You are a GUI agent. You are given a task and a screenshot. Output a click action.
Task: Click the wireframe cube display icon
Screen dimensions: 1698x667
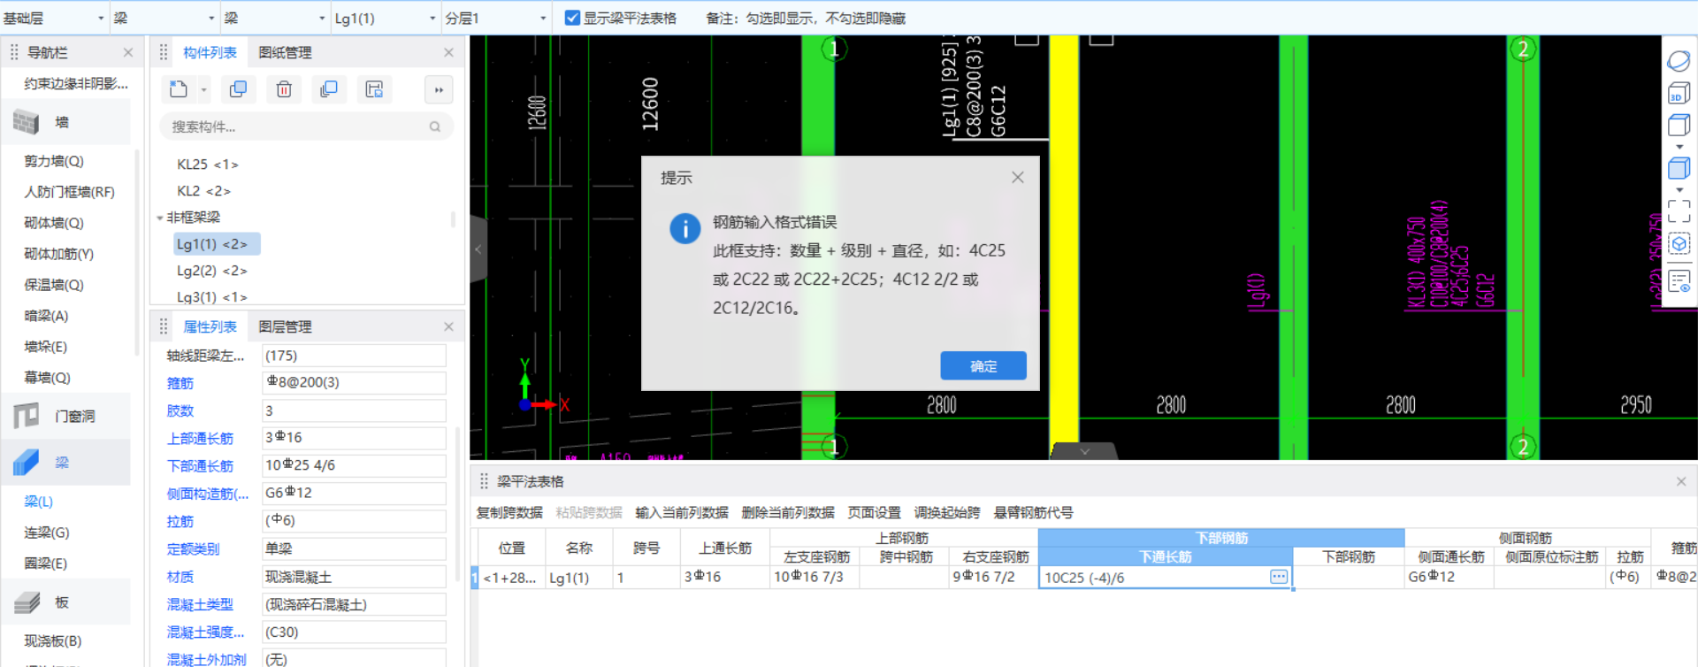[x=1679, y=125]
